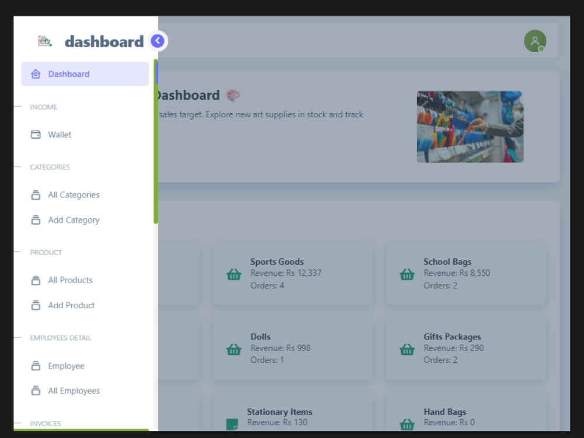
Task: Click 'Revenue: Rs 8,550' text
Action: (457, 273)
